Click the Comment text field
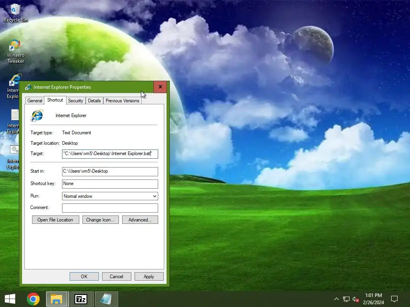 110,208
